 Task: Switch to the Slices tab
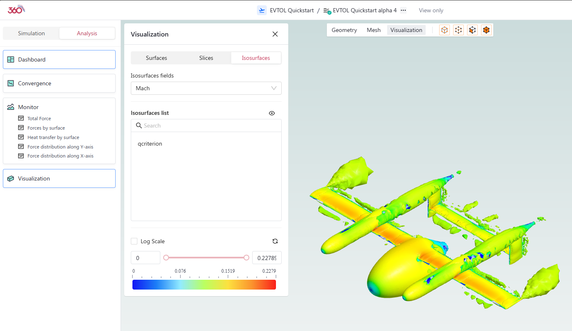206,58
